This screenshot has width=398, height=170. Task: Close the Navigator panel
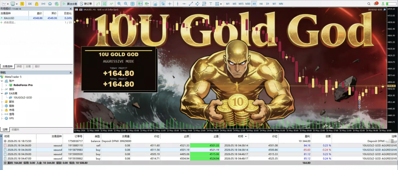tap(71, 73)
